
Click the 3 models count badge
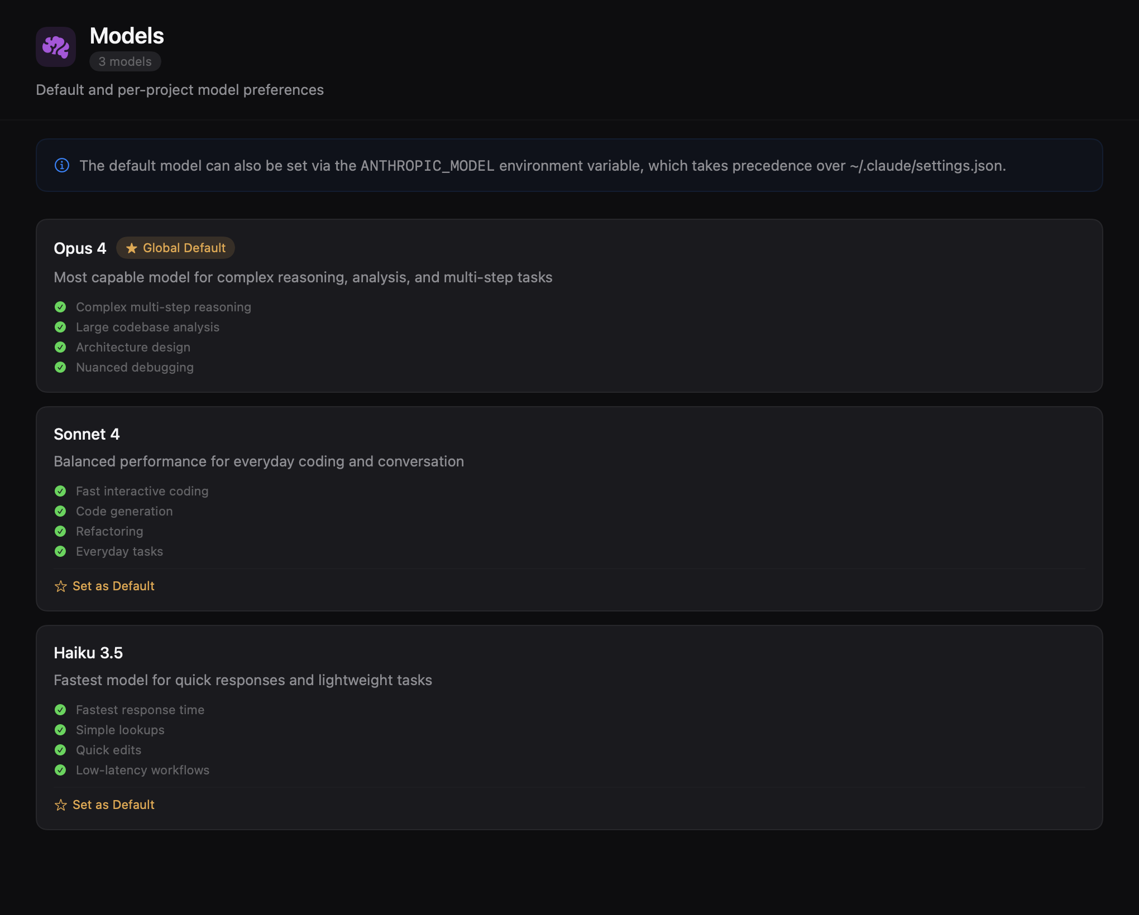(x=125, y=61)
